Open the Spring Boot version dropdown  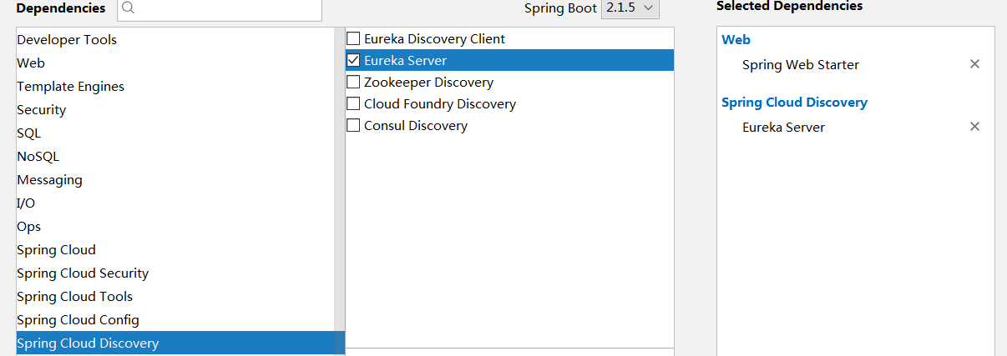630,8
